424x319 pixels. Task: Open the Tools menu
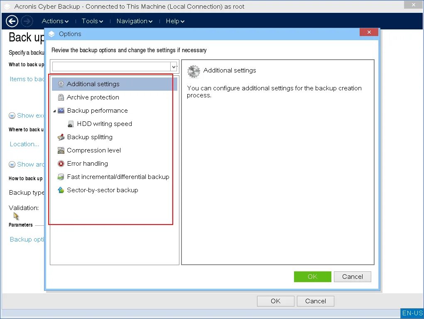click(92, 21)
